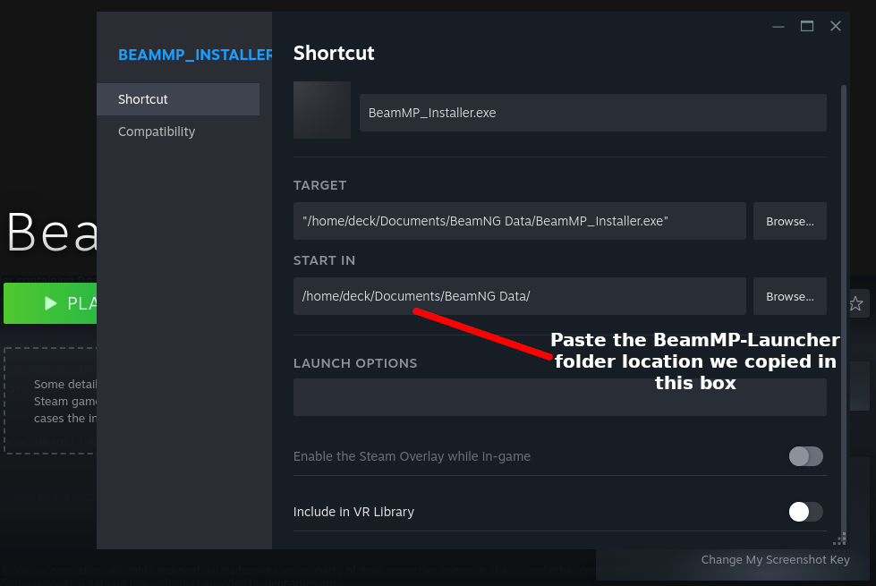
Task: Close the shortcut properties window
Action: [835, 26]
